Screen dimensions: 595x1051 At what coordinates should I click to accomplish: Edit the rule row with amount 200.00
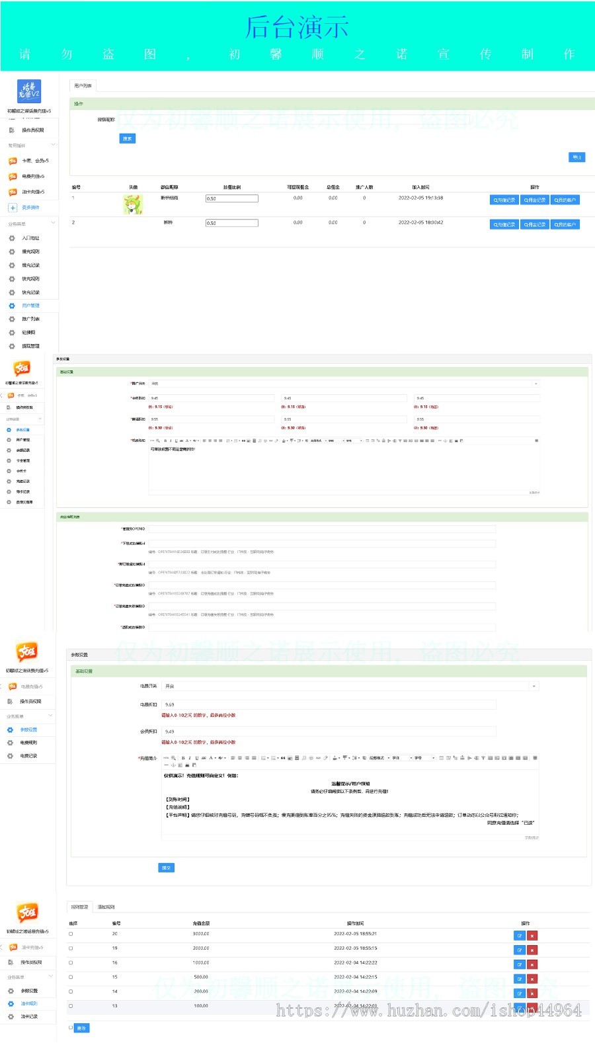pyautogui.click(x=520, y=993)
